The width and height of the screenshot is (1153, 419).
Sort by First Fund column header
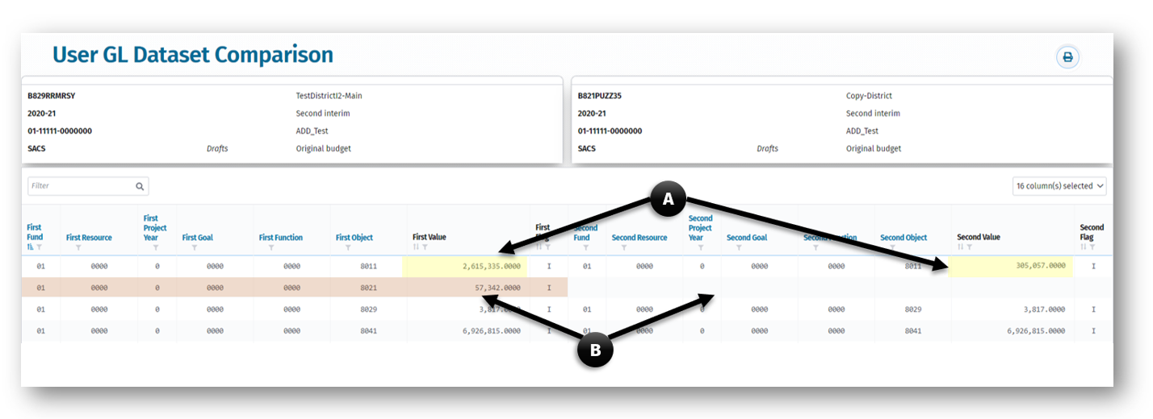(35, 232)
